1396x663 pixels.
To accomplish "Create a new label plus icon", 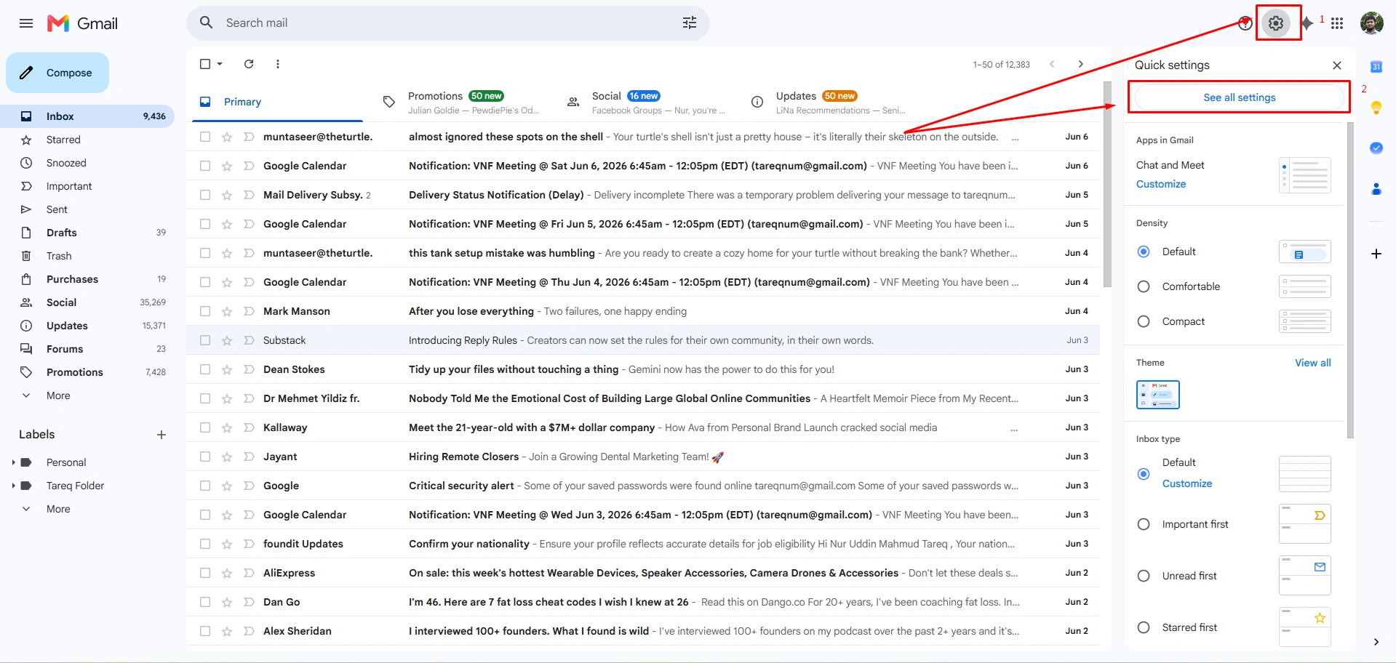I will pyautogui.click(x=161, y=435).
